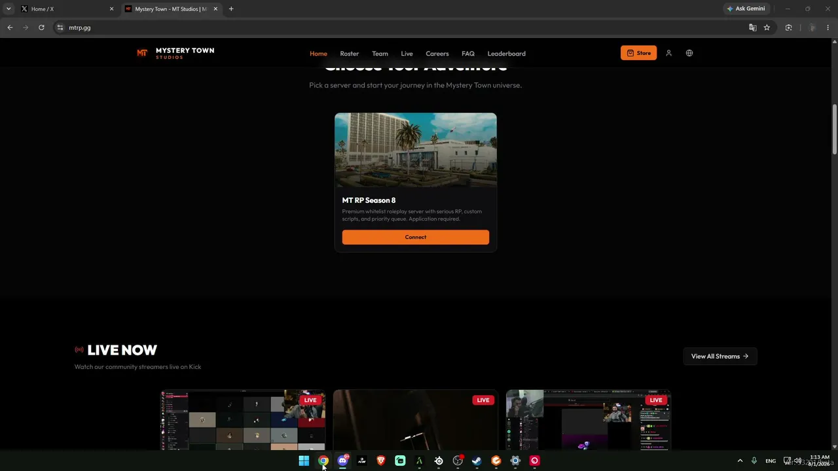Click the translate page icon
This screenshot has width=838, height=471.
tap(753, 27)
